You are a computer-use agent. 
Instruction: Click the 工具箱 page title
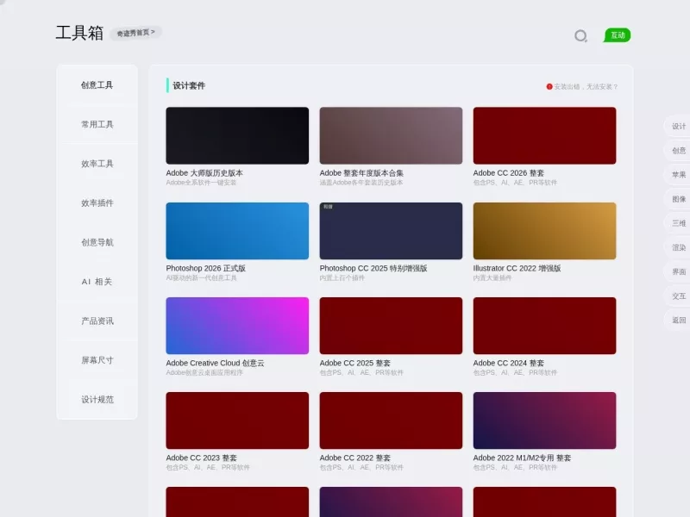click(x=79, y=33)
